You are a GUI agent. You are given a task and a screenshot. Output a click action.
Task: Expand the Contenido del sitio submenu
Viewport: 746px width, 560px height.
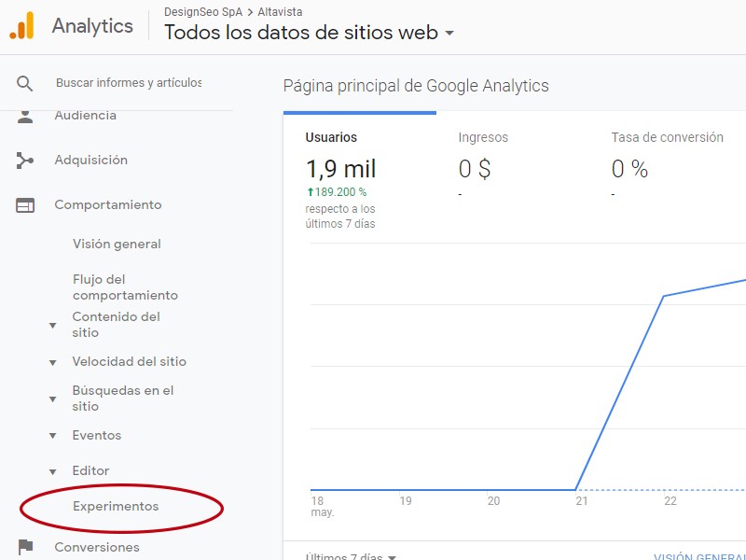[x=54, y=325]
